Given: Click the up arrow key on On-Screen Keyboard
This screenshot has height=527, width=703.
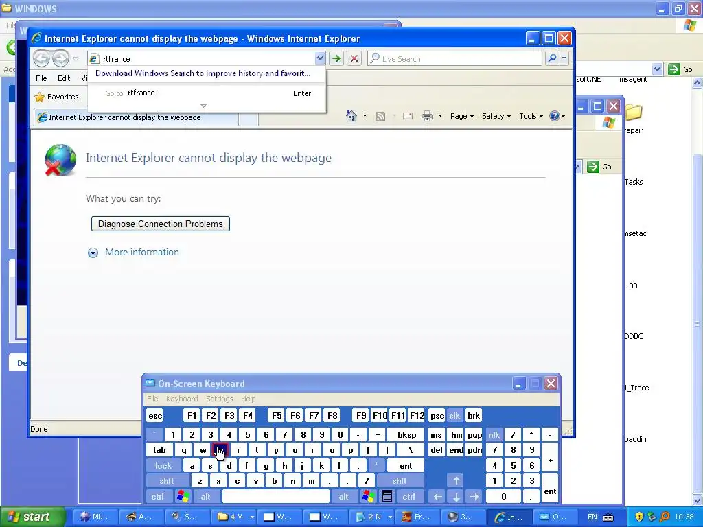Looking at the screenshot, I should [x=456, y=481].
